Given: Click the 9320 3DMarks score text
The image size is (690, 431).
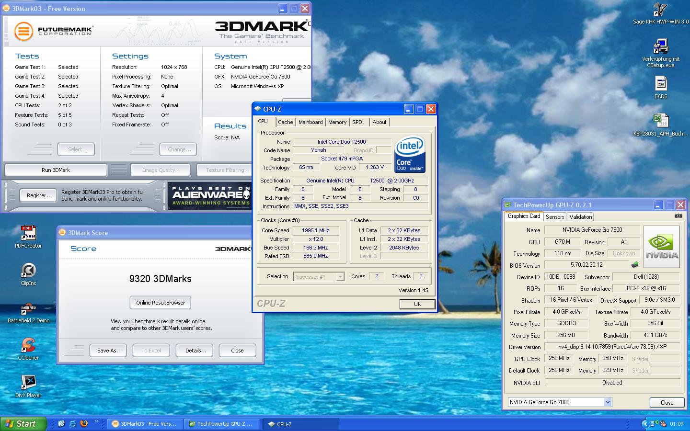Looking at the screenshot, I should tap(161, 279).
